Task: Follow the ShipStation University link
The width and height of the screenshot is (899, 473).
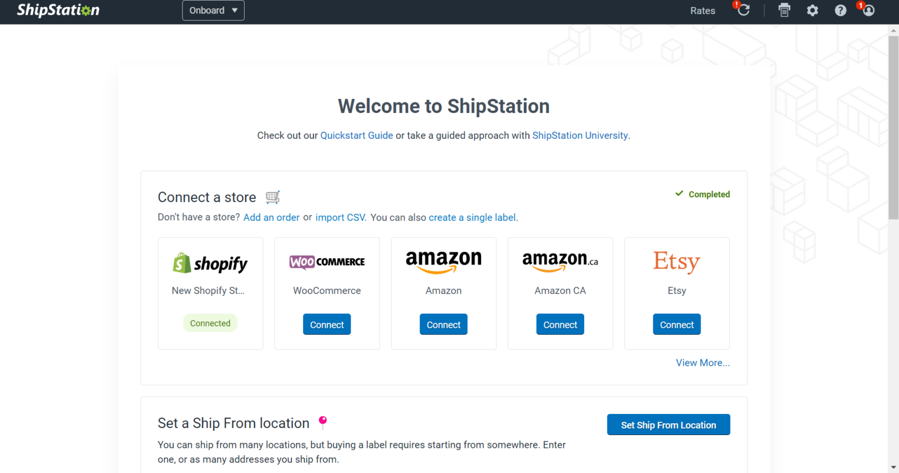Action: click(x=579, y=135)
